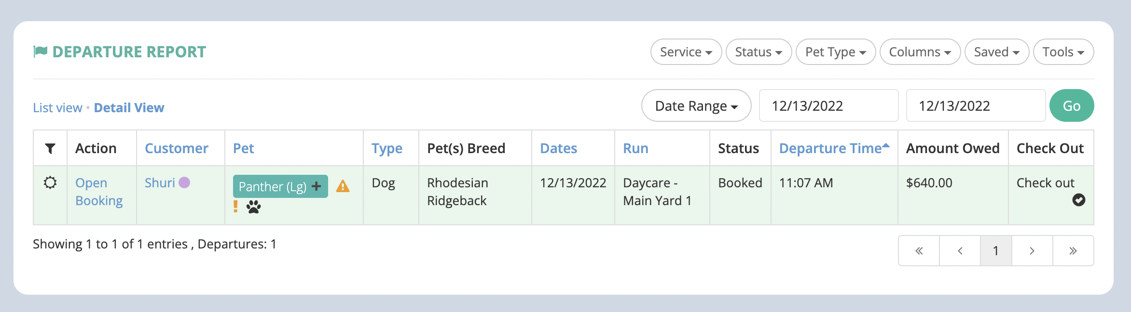Open the Status filter dropdown
The height and width of the screenshot is (312, 1131).
(759, 52)
